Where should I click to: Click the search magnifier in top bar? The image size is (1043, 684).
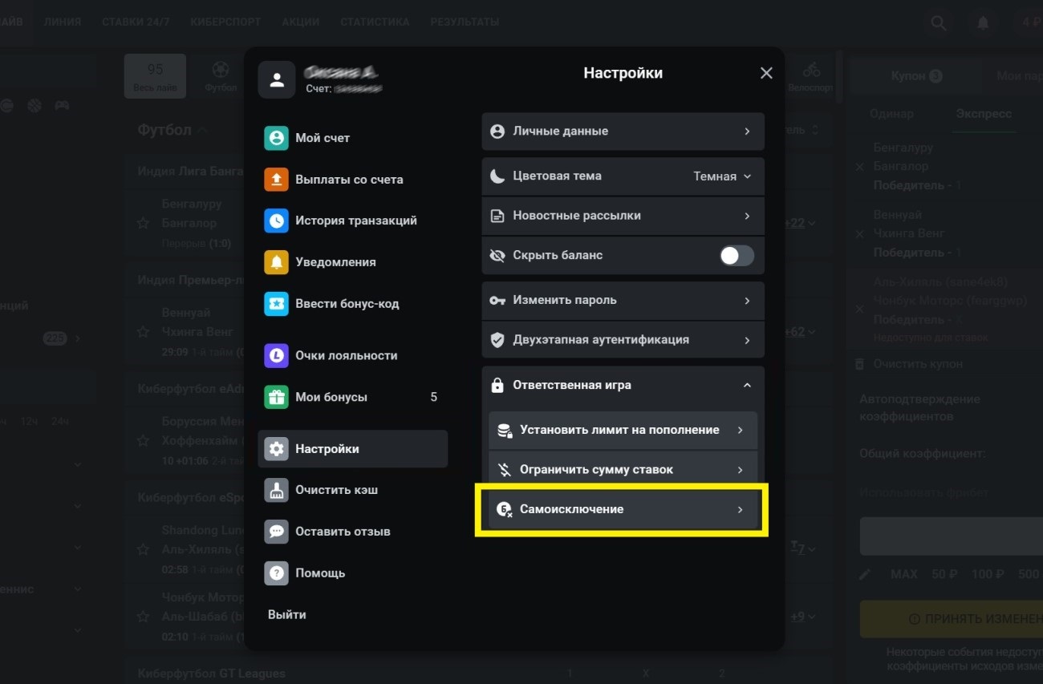coord(939,23)
